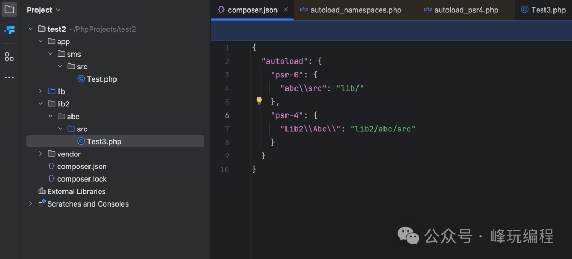The width and height of the screenshot is (572, 259).
Task: Expand the lib folder chevron
Action: 41,92
